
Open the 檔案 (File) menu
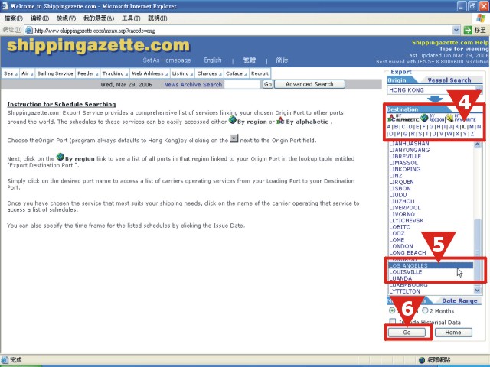coord(14,18)
